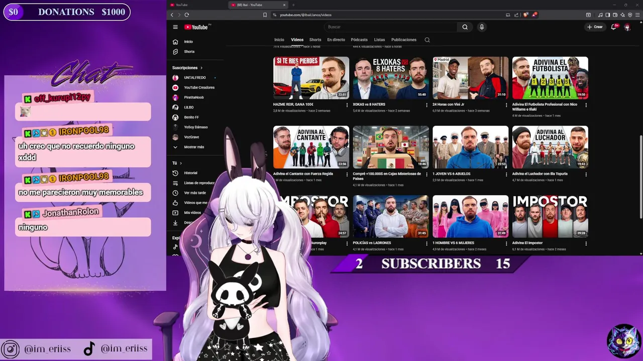
Task: Open options menu for 24 Horas con Vini Jr
Action: point(506,105)
